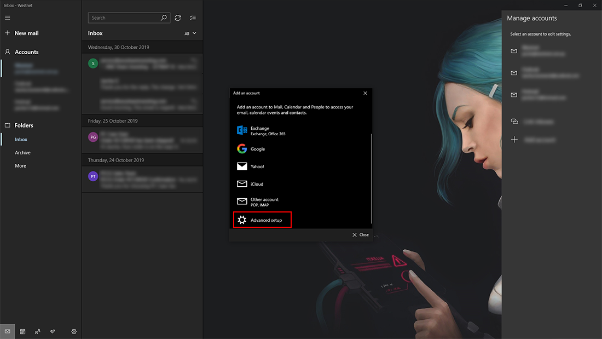Open the Inbox folder
This screenshot has height=339, width=602.
point(21,140)
